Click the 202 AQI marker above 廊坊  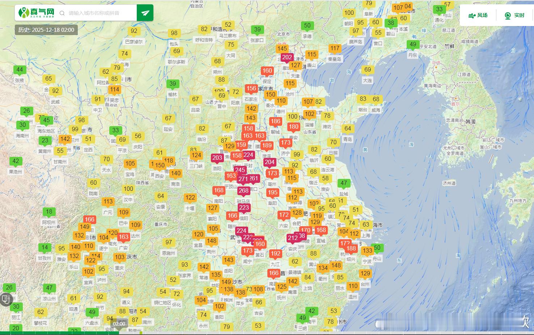click(287, 57)
